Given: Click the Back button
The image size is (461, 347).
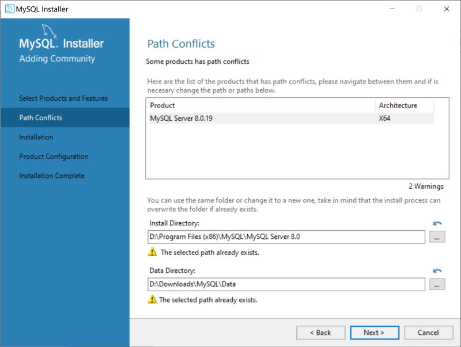Looking at the screenshot, I should (321, 333).
